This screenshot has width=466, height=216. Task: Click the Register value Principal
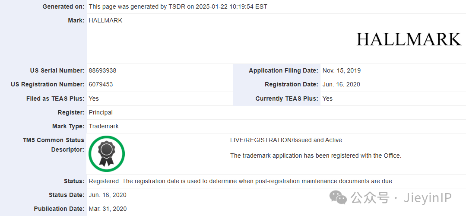(x=101, y=113)
